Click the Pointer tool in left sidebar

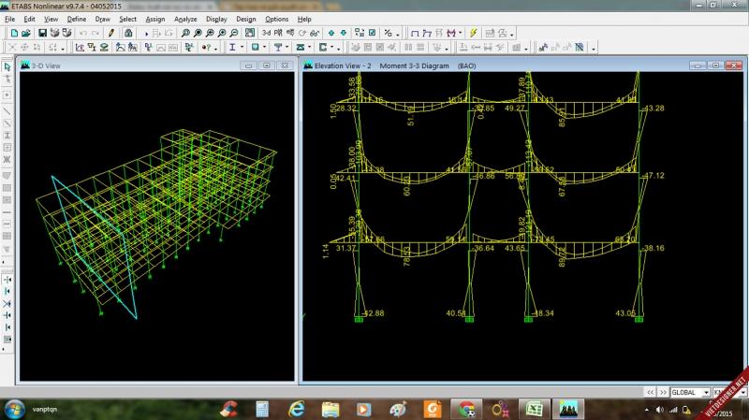7,65
